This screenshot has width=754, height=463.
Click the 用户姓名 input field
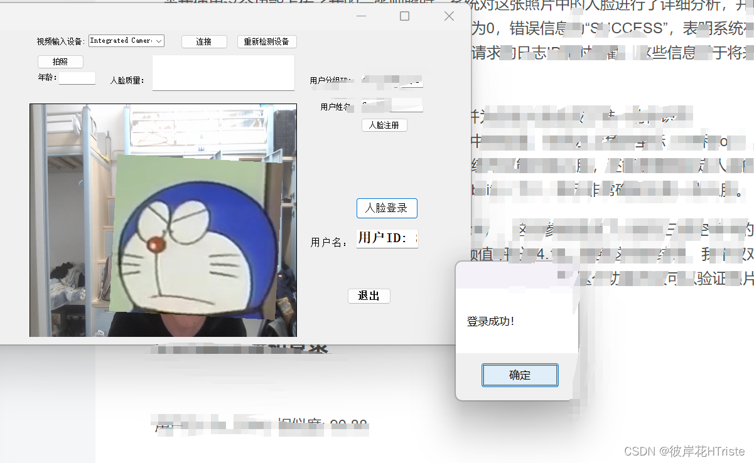click(392, 105)
